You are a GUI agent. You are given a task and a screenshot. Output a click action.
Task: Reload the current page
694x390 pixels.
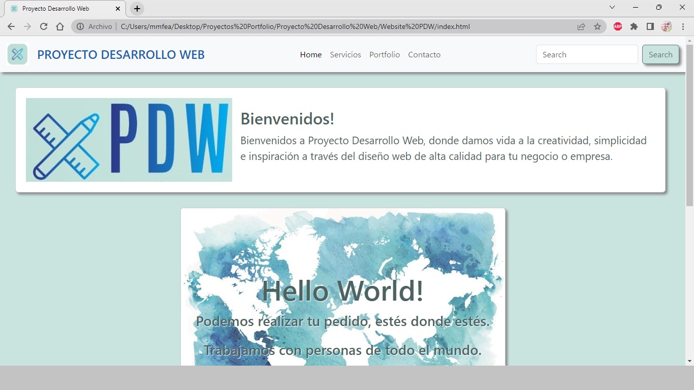44,26
